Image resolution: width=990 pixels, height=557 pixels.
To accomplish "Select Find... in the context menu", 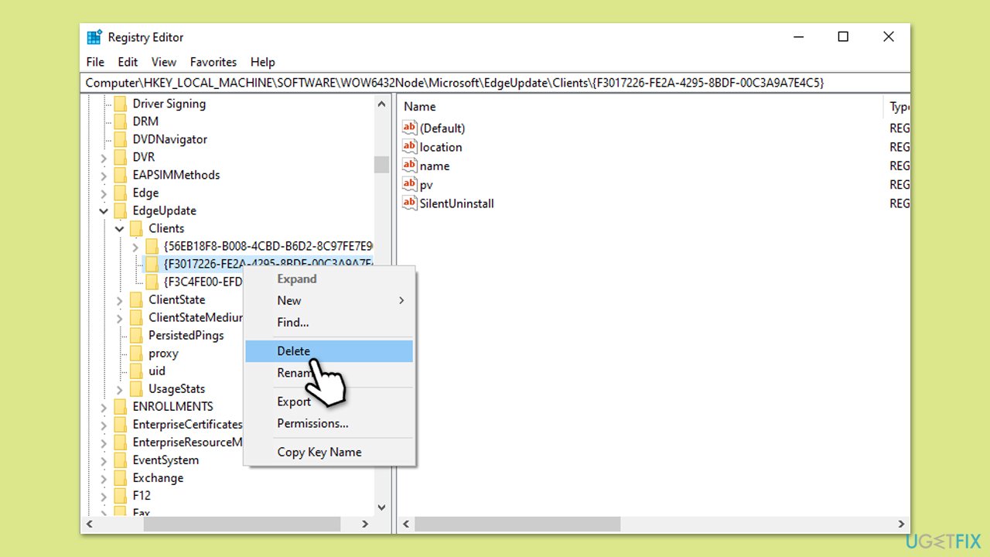I will (329, 322).
